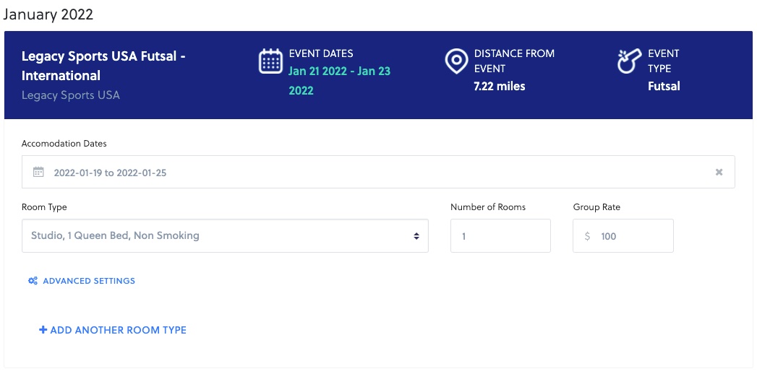
Task: Open the Room Type dropdown
Action: click(x=224, y=236)
